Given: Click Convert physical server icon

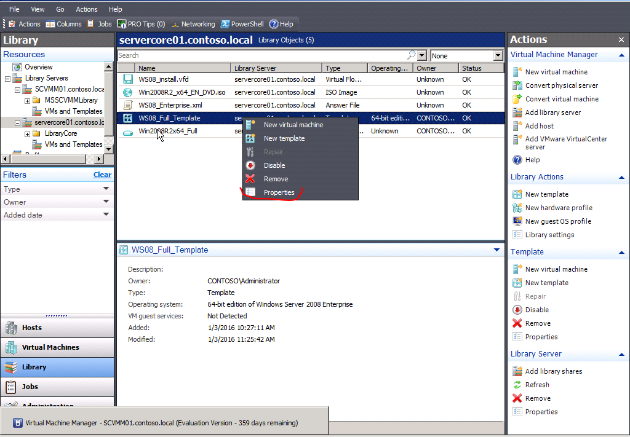Looking at the screenshot, I should [x=517, y=85].
